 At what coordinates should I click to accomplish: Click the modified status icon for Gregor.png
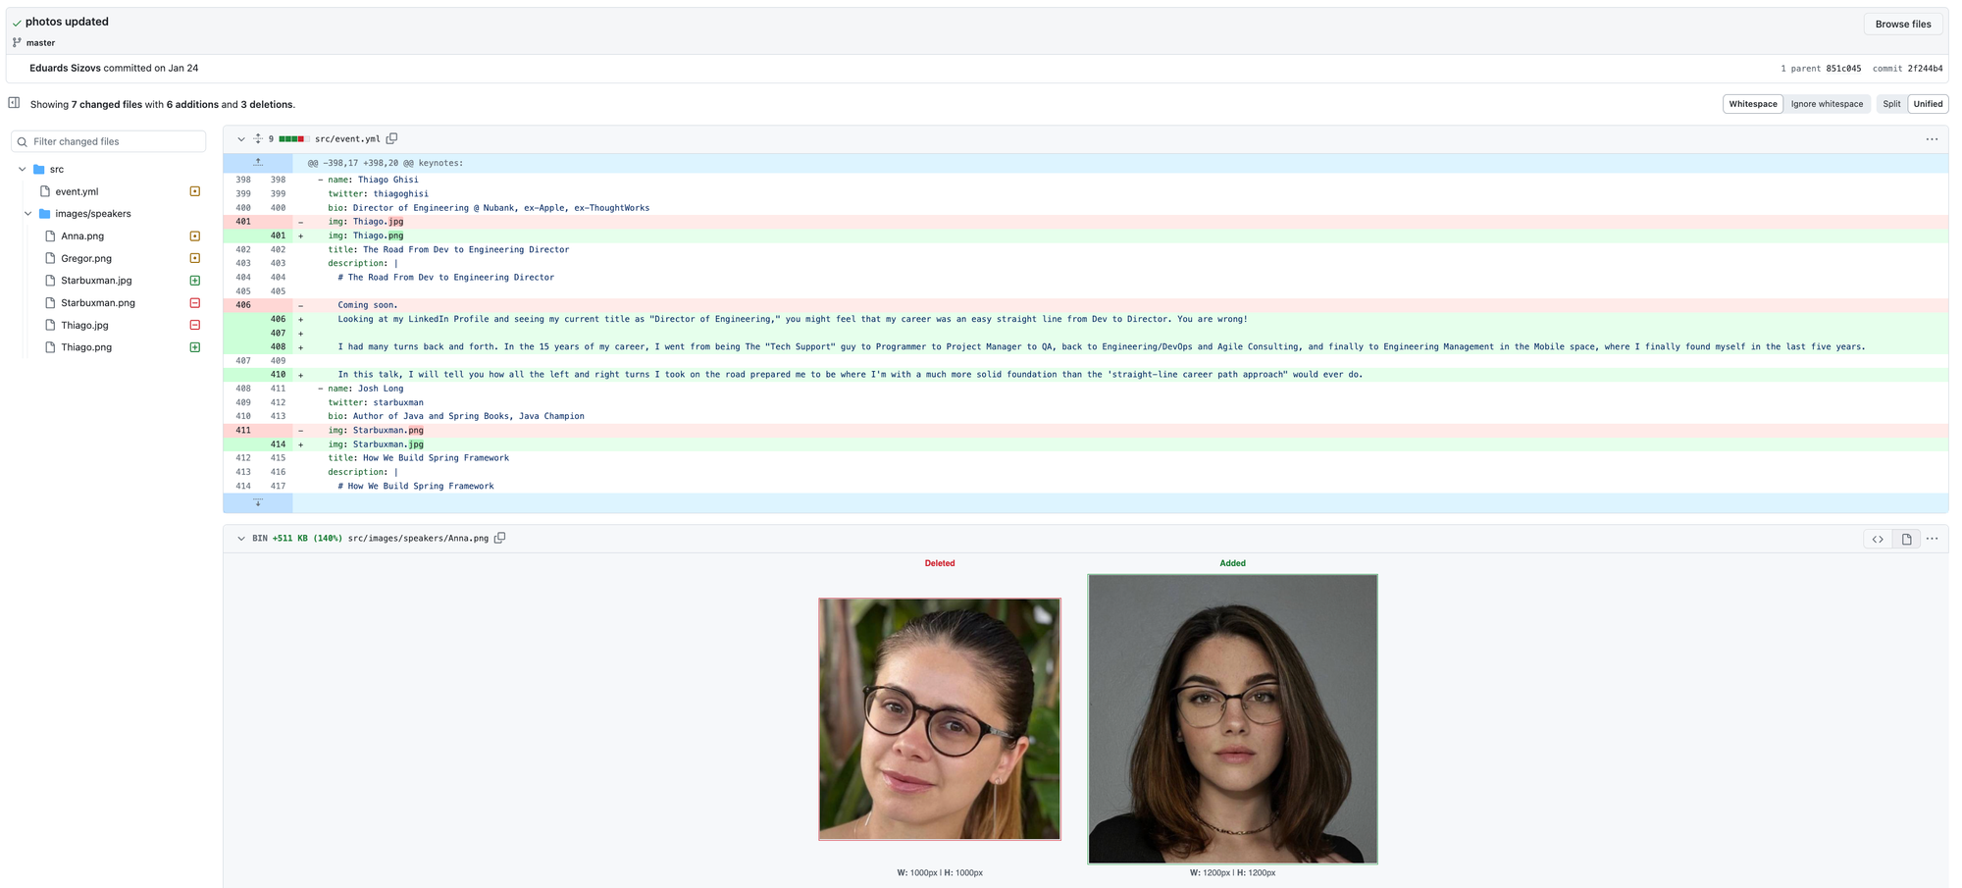195,259
